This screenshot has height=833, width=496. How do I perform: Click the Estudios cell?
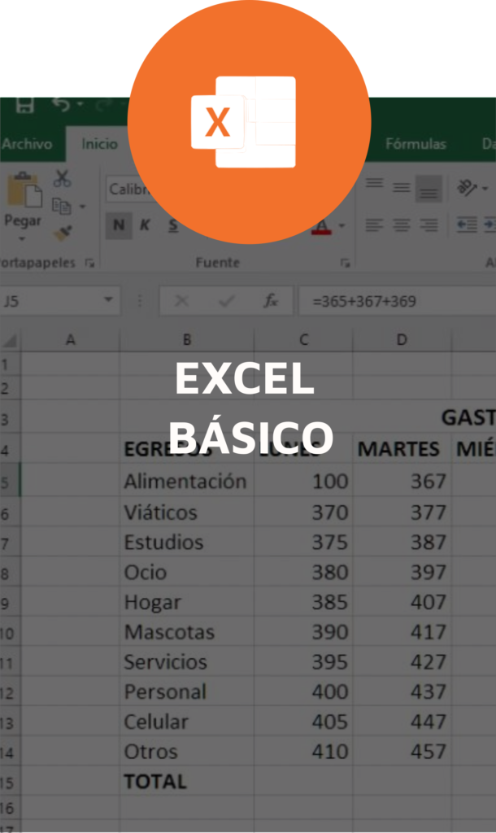coord(187,542)
